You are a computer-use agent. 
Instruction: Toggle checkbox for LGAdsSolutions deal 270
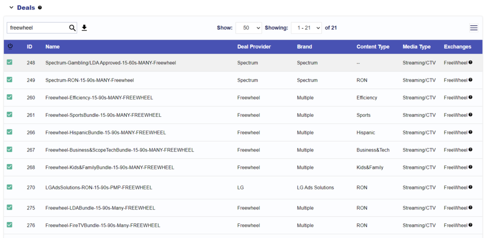(9, 187)
